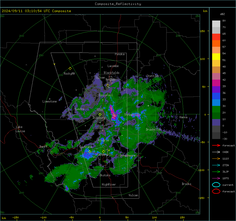Click the orange 111V arrow in legend
Viewport: 236px width, 221px height.
pyautogui.click(x=216, y=158)
